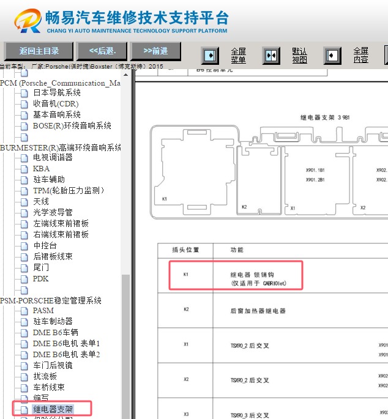Click tree scrollbar up arrow

[125, 75]
